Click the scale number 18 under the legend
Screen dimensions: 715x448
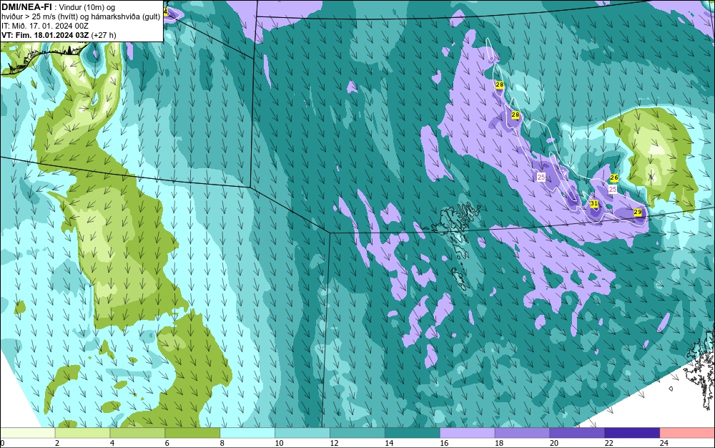point(499,443)
